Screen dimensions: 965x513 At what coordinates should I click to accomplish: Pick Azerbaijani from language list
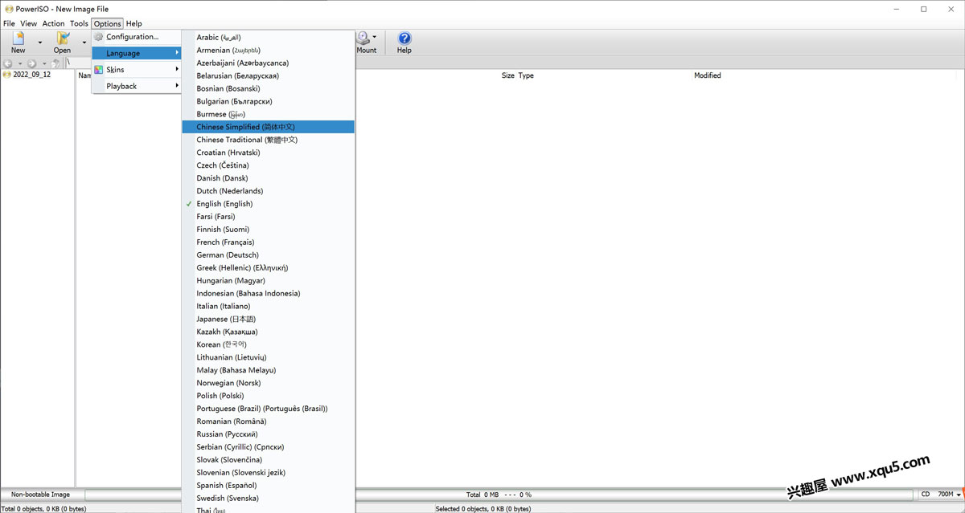pyautogui.click(x=269, y=63)
